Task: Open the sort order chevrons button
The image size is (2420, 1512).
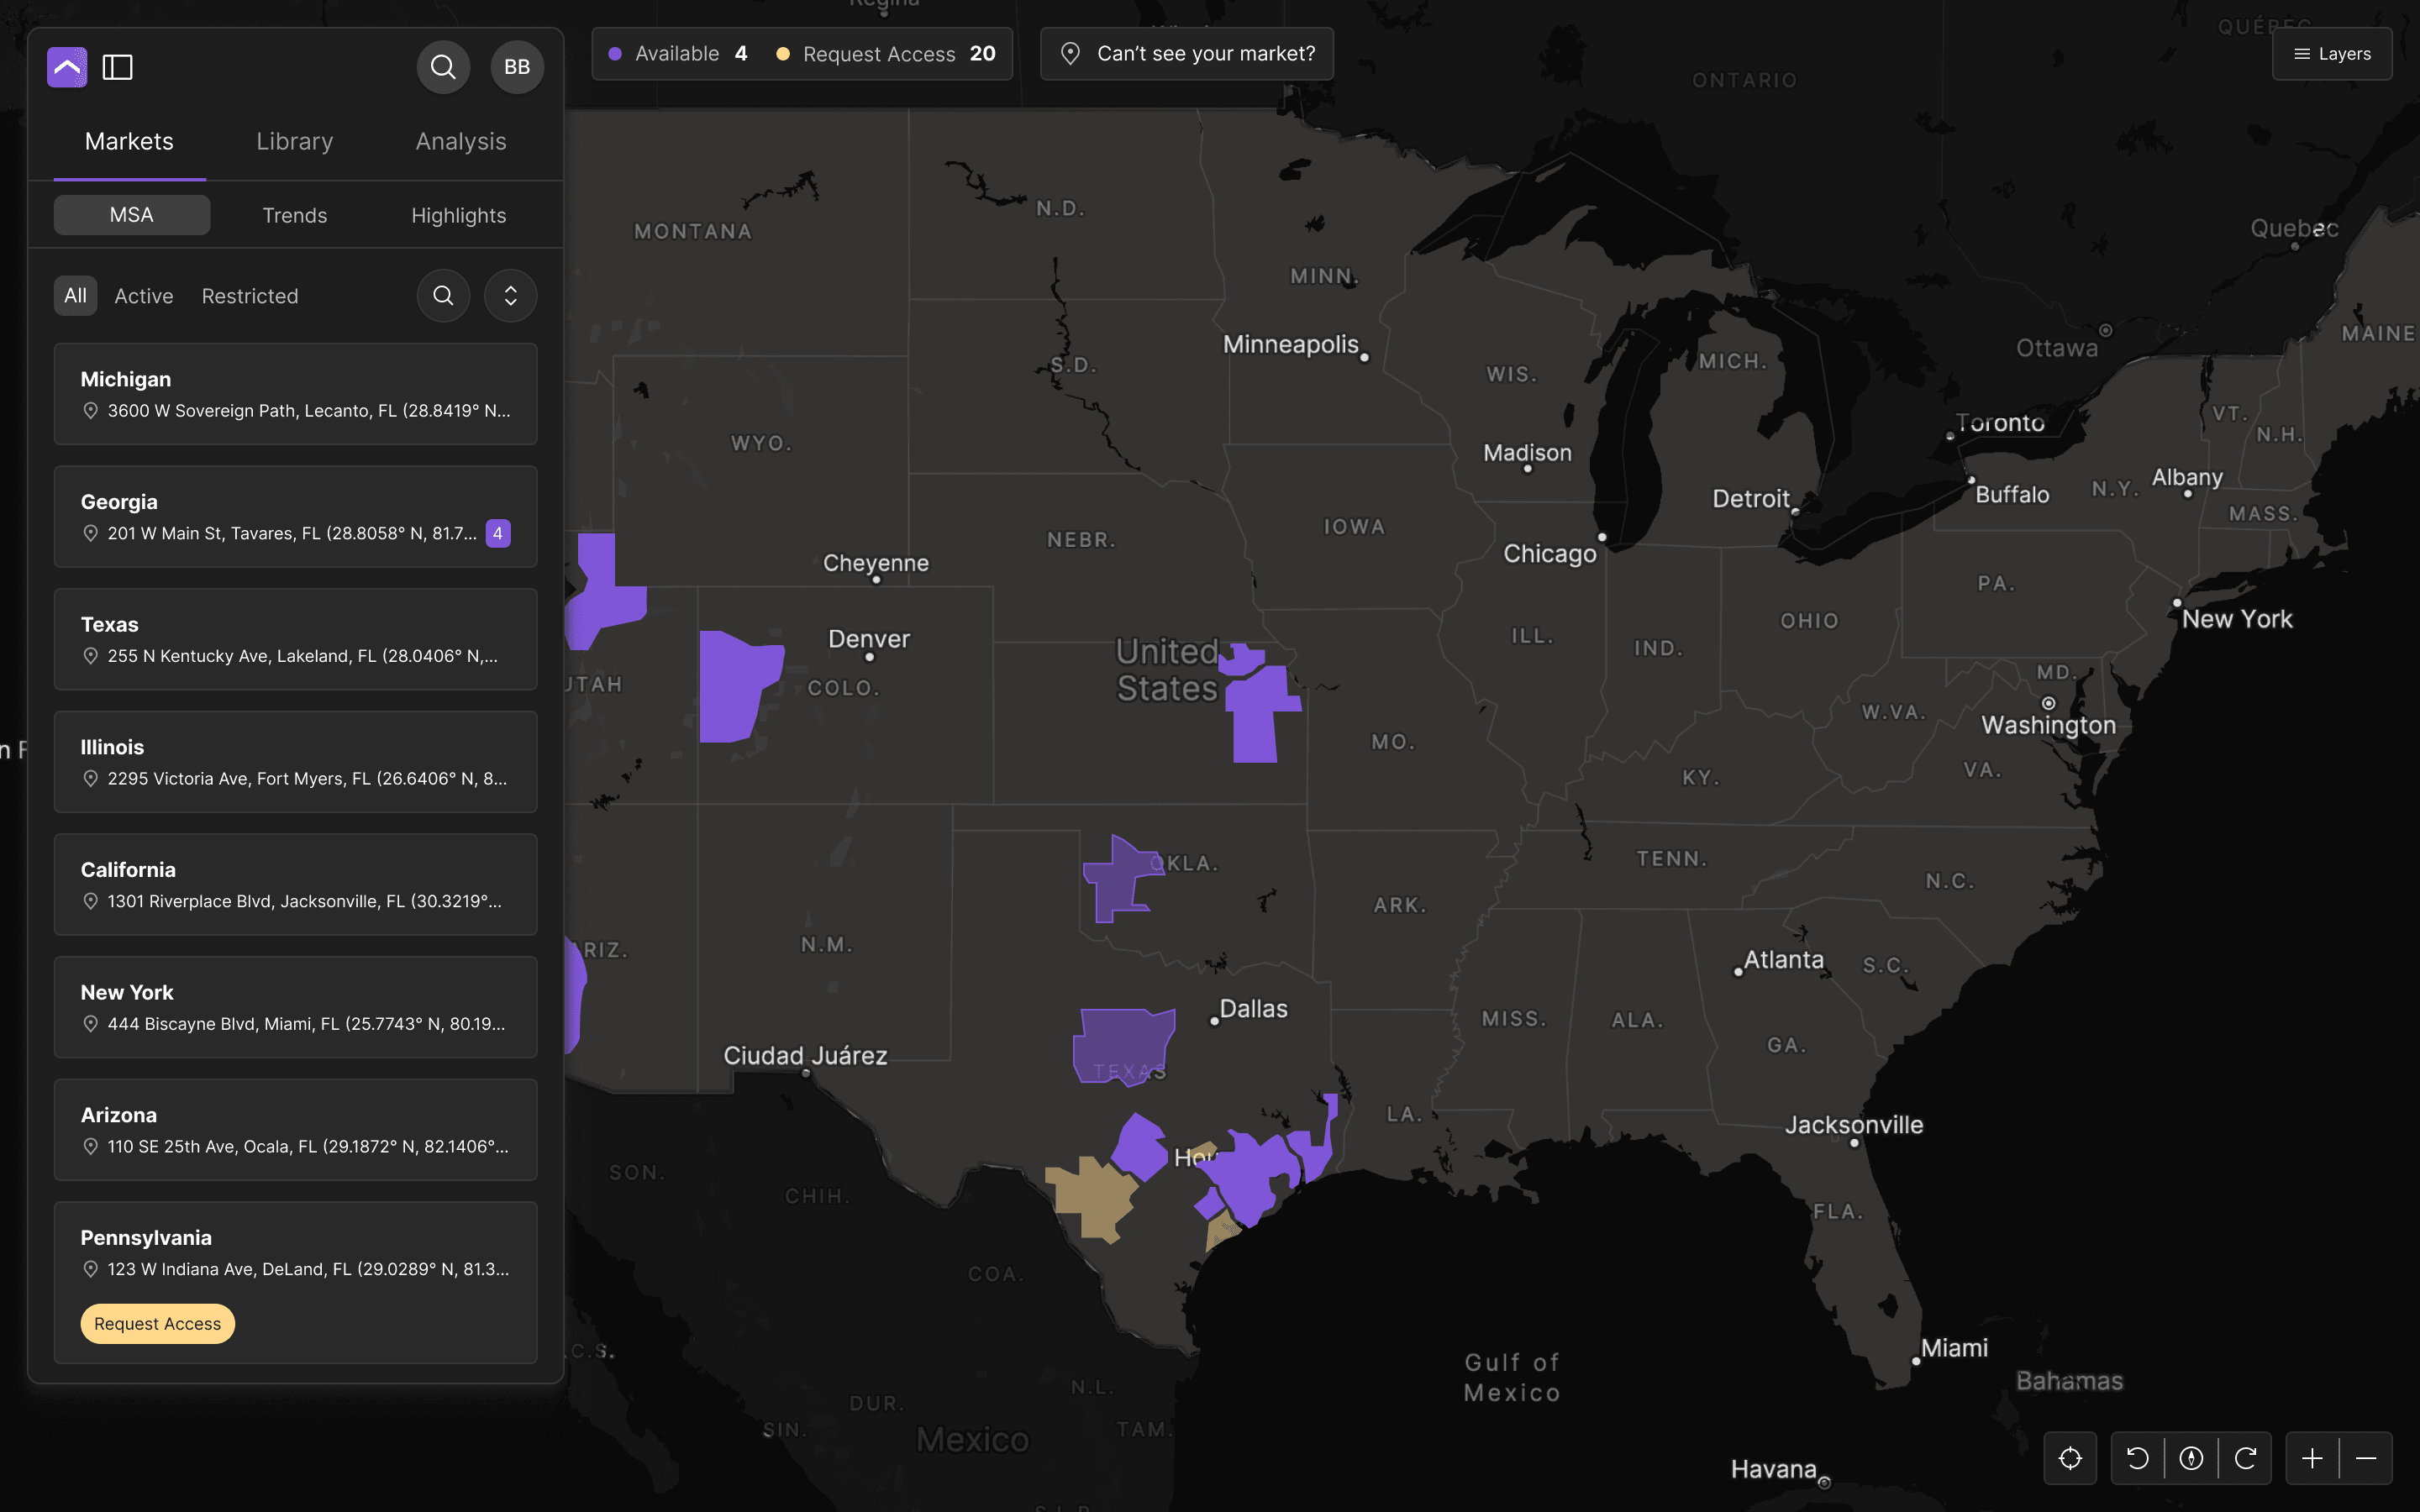Action: click(511, 296)
